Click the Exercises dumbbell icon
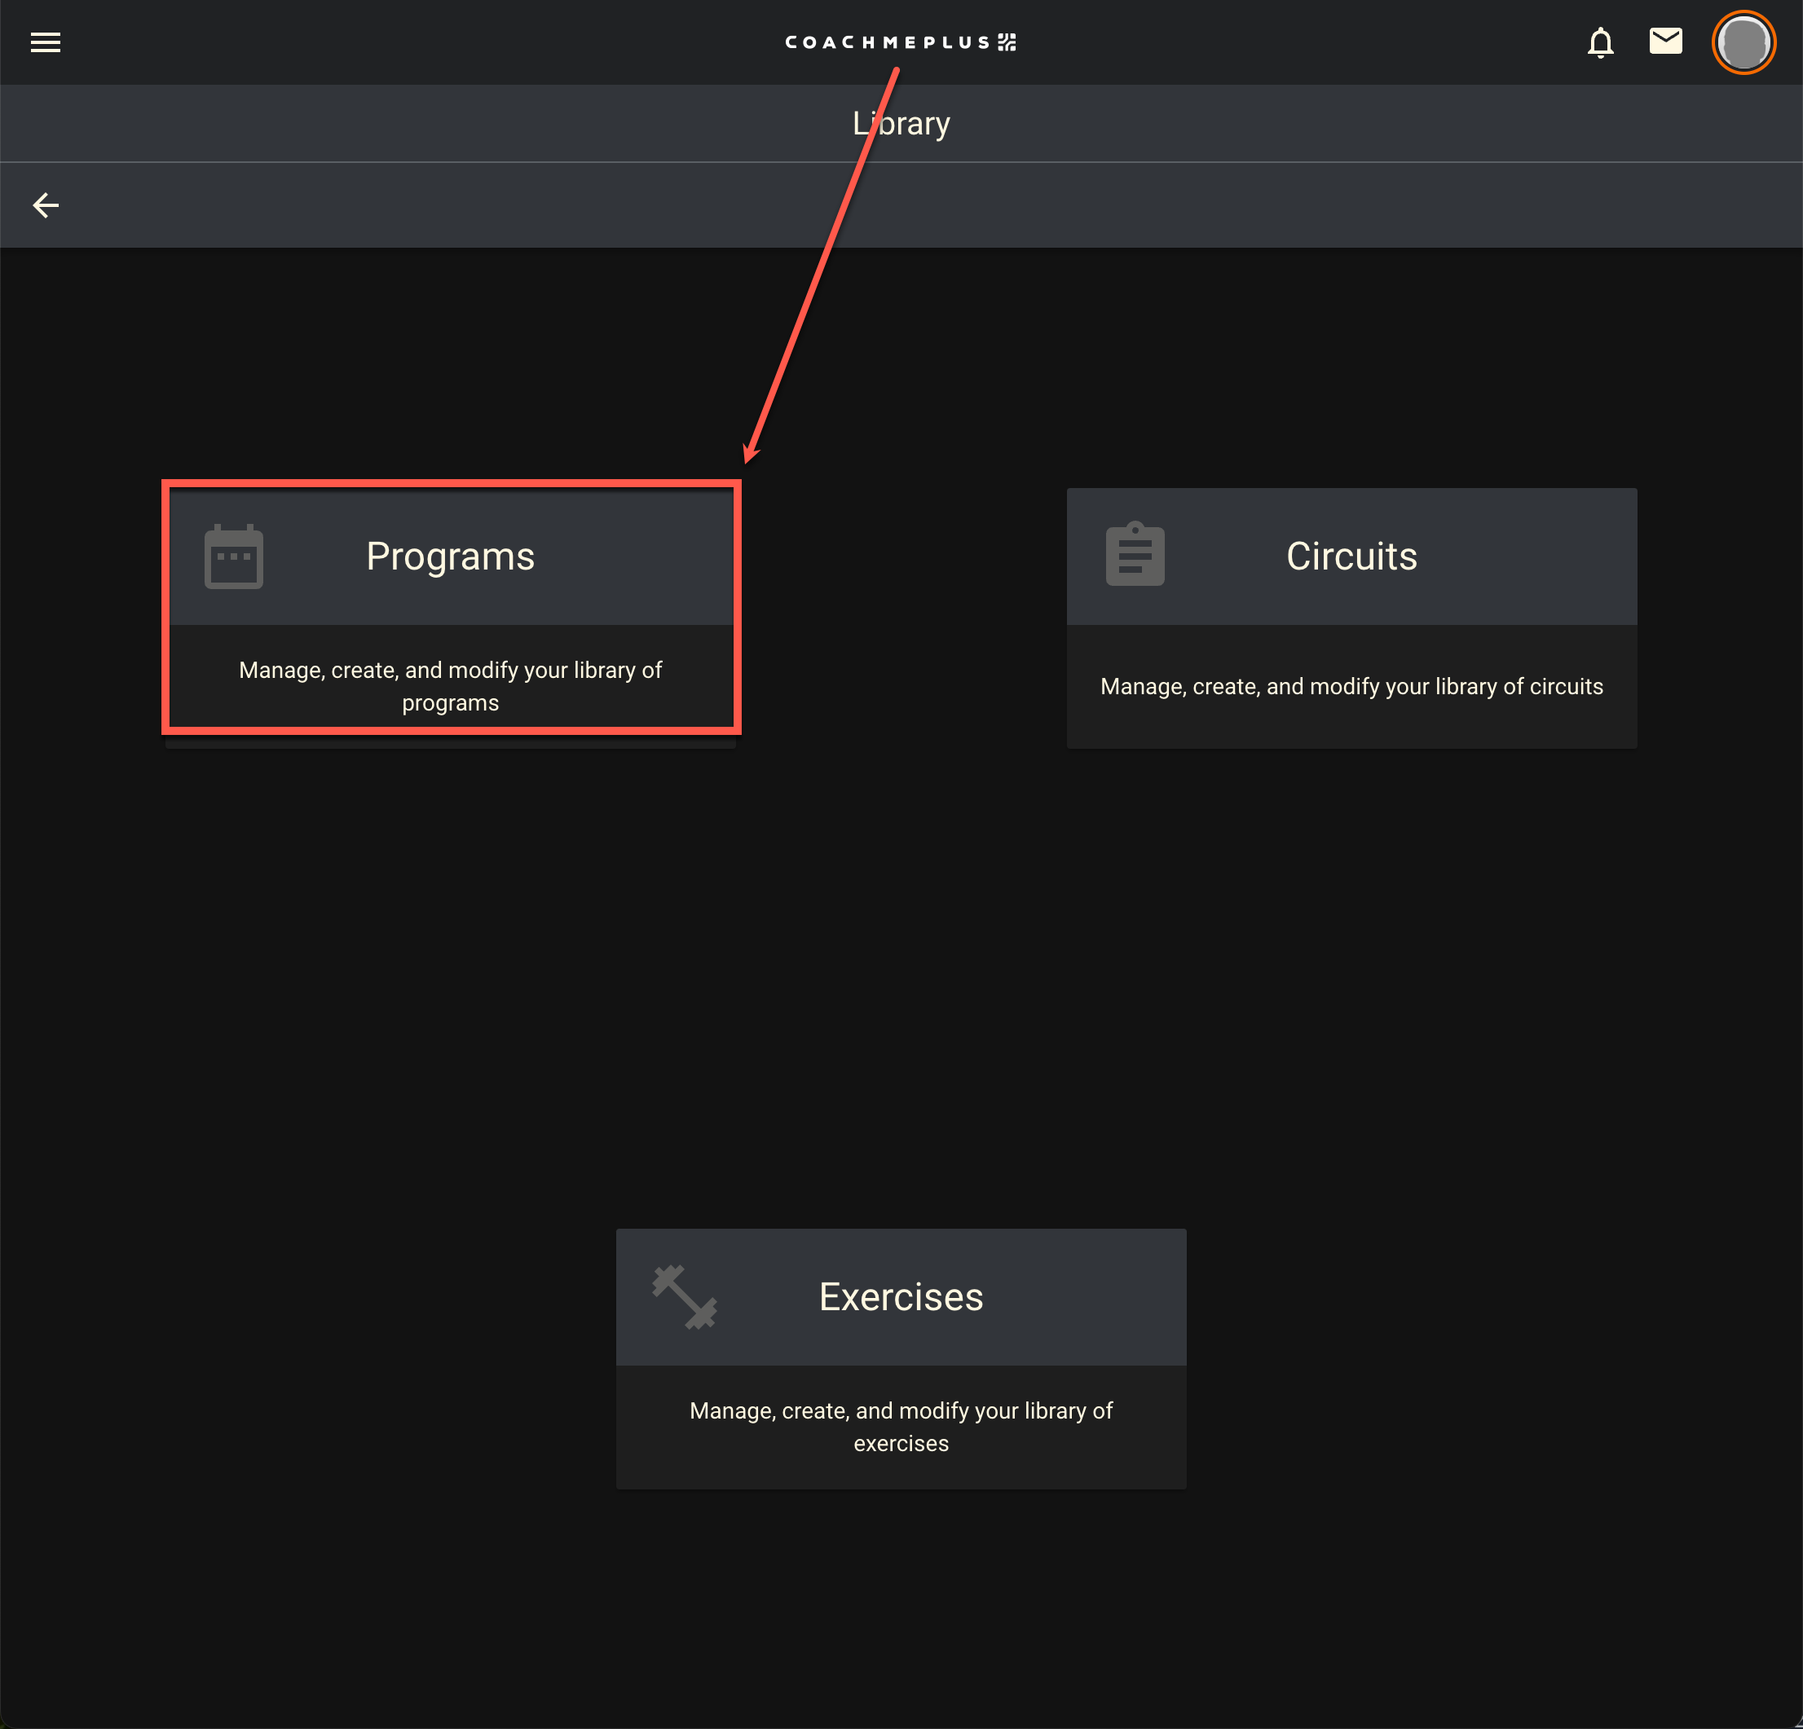Screen dimensions: 1803x1729 tap(685, 1297)
